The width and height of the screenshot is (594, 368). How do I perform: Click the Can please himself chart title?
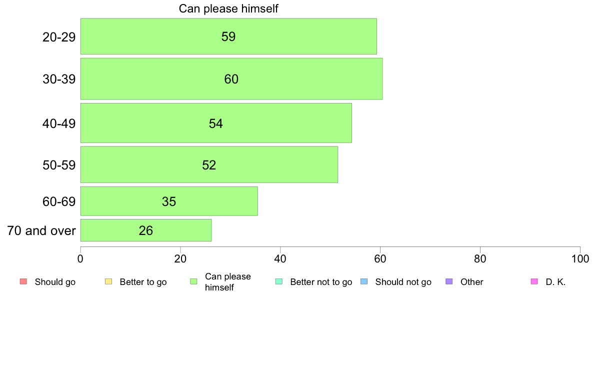pos(228,8)
